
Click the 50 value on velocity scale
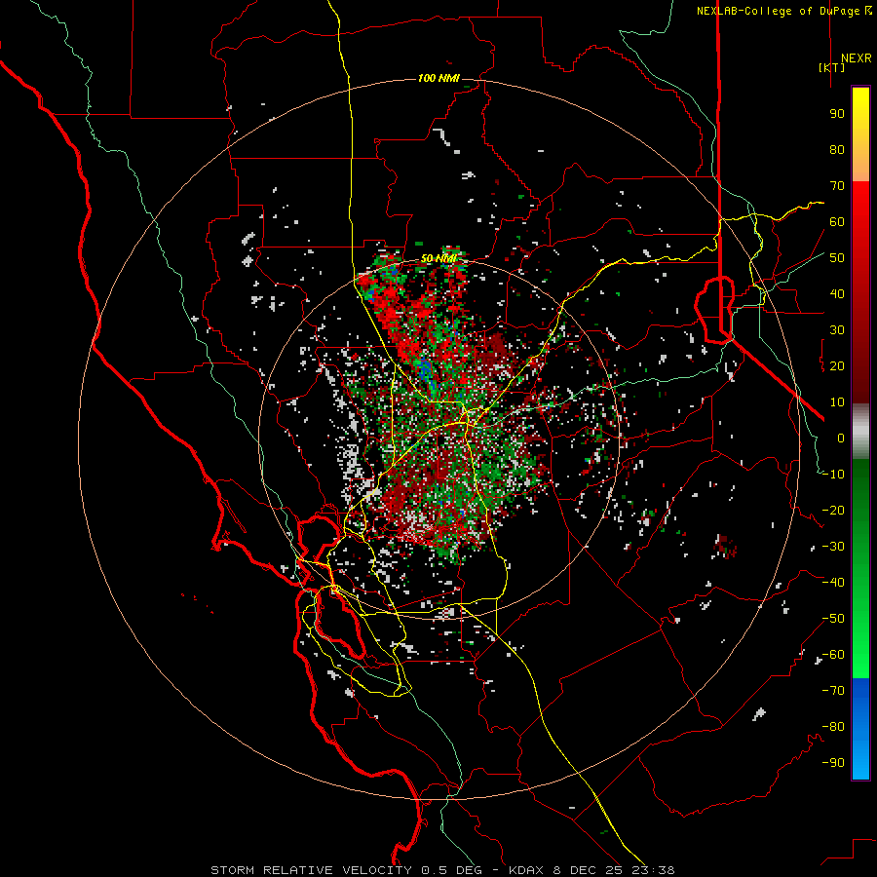pos(837,258)
